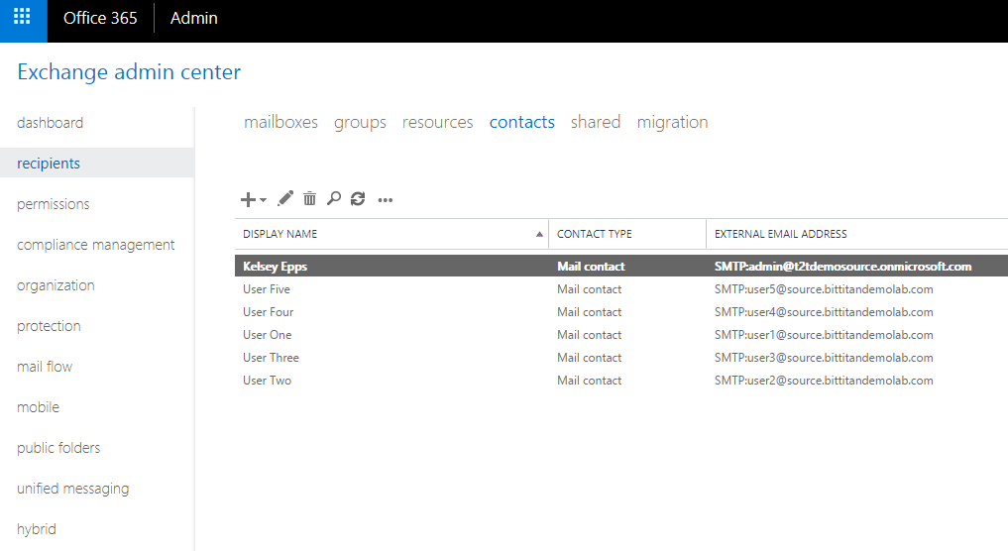
Task: Open organization in the sidebar
Action: pyautogui.click(x=56, y=284)
